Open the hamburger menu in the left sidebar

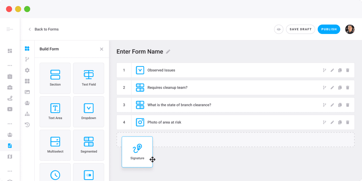10,29
